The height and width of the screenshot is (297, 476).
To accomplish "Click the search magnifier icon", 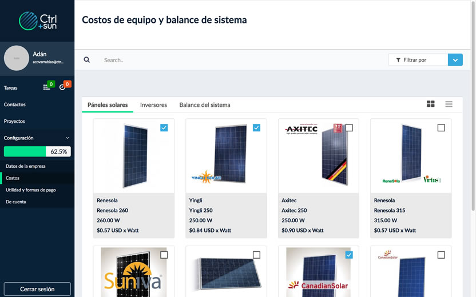I will click(x=87, y=60).
